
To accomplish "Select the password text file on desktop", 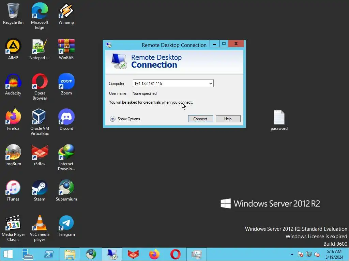I will [279, 120].
